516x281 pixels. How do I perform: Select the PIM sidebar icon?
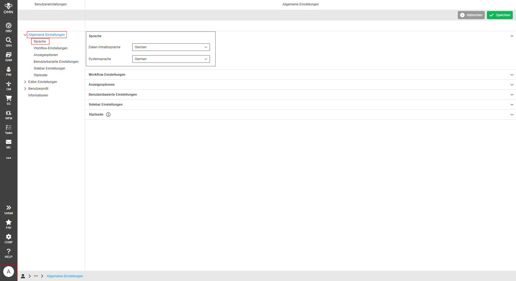point(8,71)
